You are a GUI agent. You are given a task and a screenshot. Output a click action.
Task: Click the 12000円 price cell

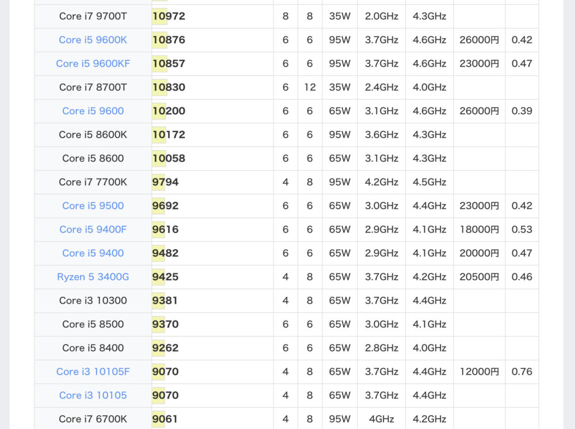coord(480,372)
